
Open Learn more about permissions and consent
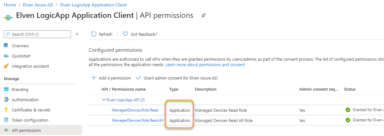205,64
